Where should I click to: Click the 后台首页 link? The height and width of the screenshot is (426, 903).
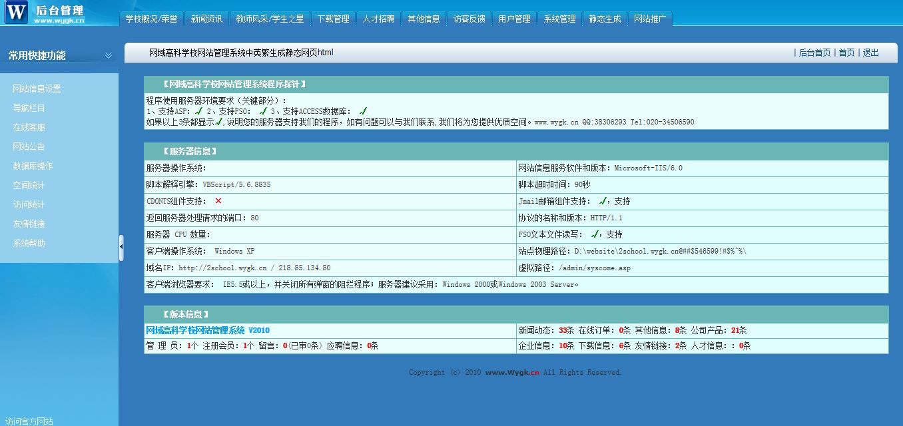(814, 53)
